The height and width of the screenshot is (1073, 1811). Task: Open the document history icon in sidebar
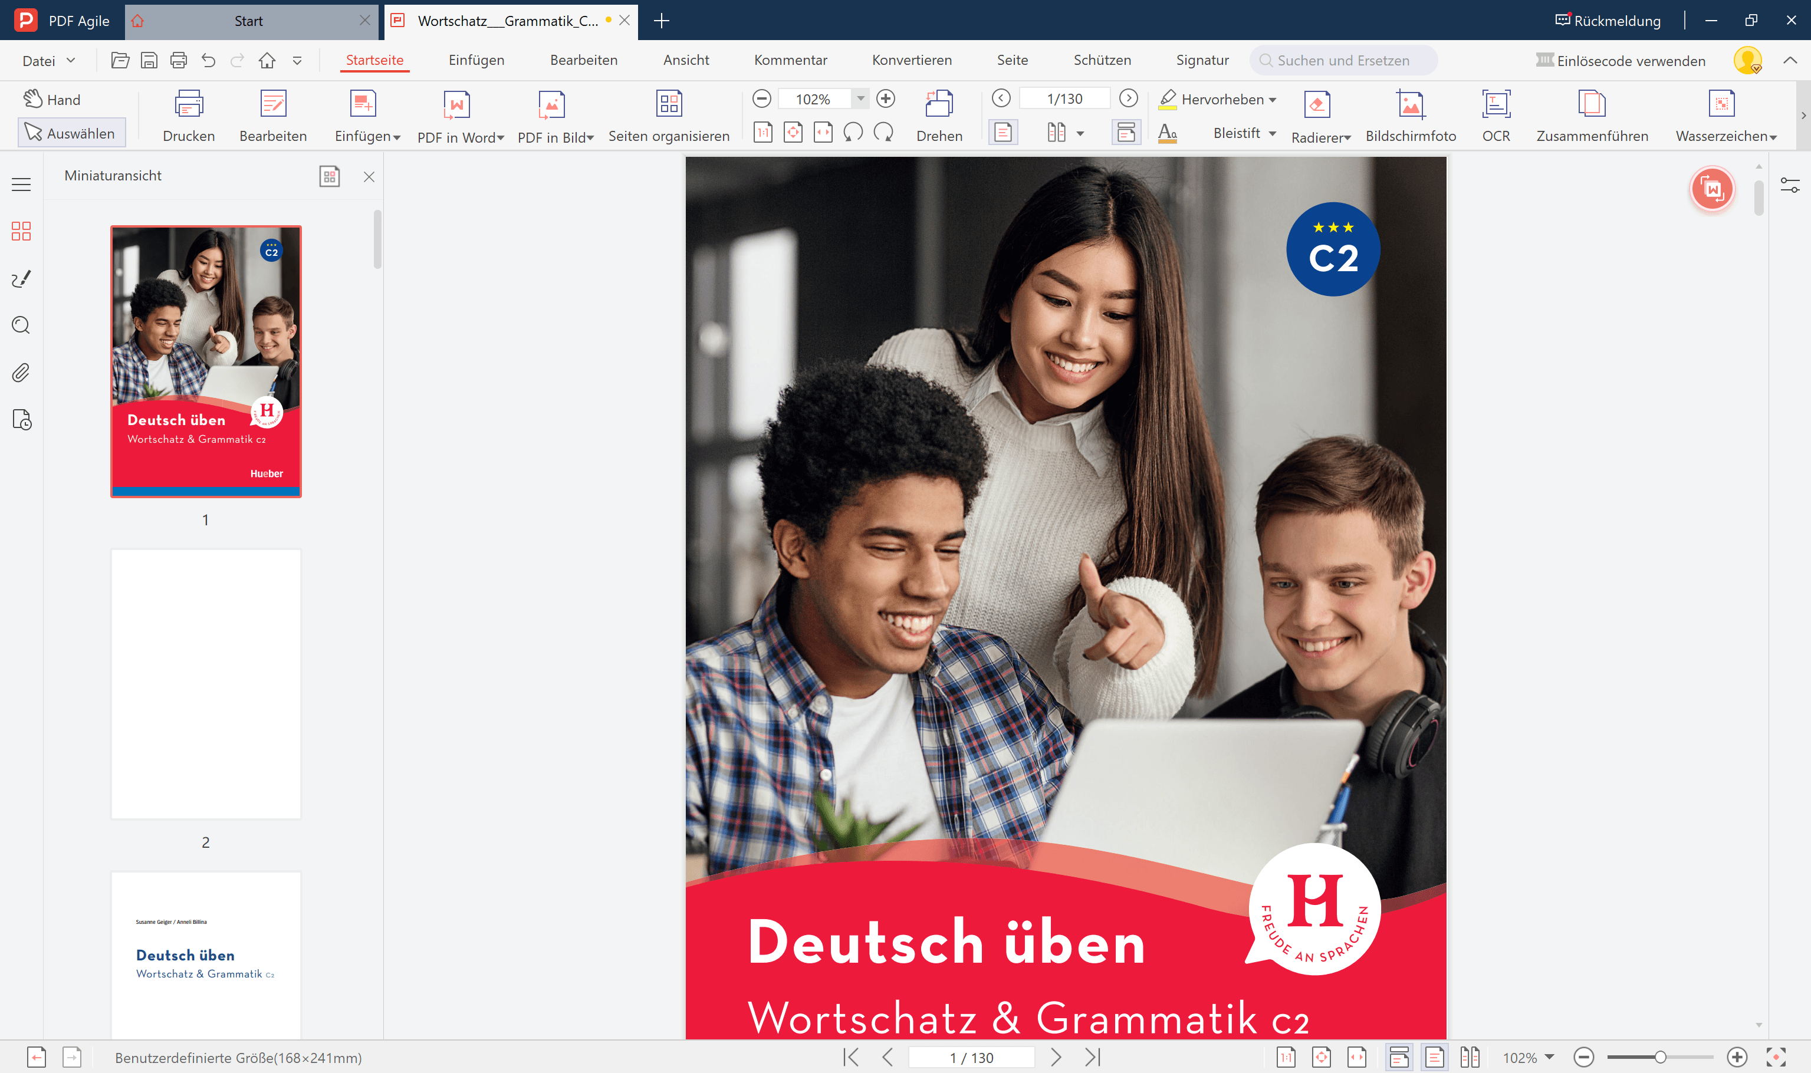(22, 420)
